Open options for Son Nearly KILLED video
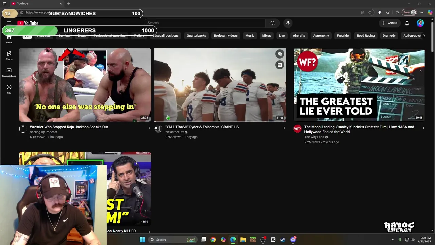This screenshot has width=435, height=245. [149, 231]
